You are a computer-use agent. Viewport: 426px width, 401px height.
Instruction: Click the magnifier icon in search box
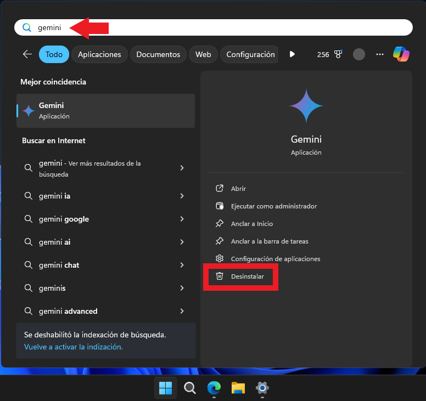pyautogui.click(x=26, y=27)
